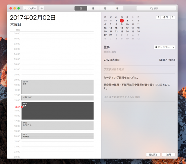The width and height of the screenshot is (186, 164).
Task: Switch to the 日 day view tab
Action: (x=81, y=8)
